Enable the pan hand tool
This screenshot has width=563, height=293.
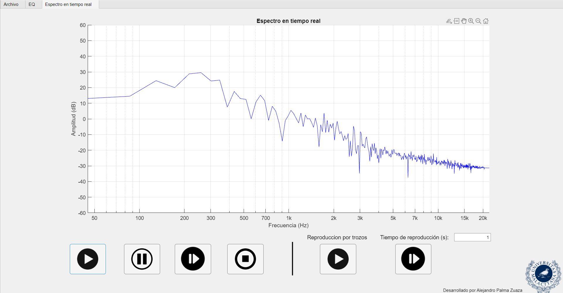click(464, 21)
